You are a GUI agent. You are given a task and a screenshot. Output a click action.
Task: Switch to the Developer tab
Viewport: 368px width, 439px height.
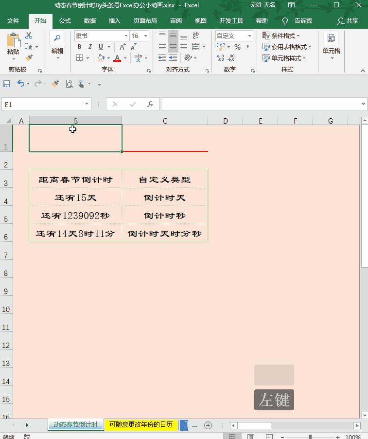tap(231, 21)
